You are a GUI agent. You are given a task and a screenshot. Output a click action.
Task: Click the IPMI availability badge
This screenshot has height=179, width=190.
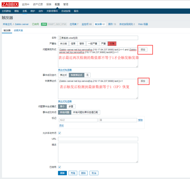click(64, 24)
